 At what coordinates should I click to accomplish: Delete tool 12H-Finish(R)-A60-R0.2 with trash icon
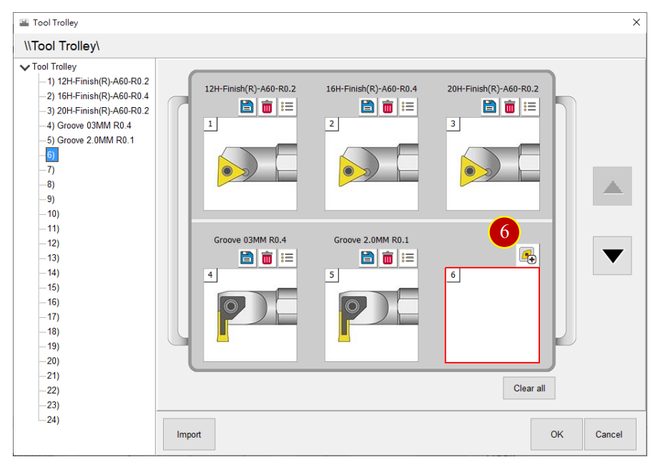[x=267, y=106]
